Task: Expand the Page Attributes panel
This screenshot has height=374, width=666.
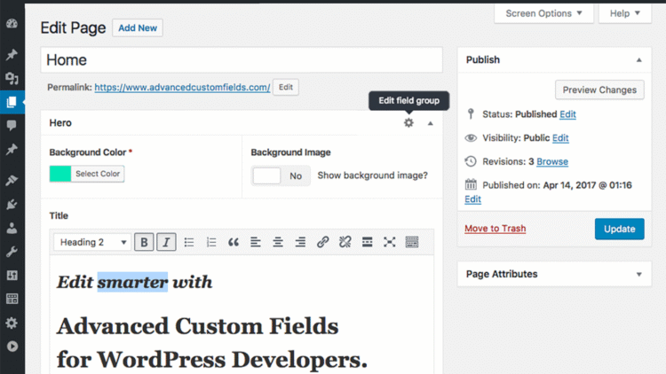Action: 638,275
